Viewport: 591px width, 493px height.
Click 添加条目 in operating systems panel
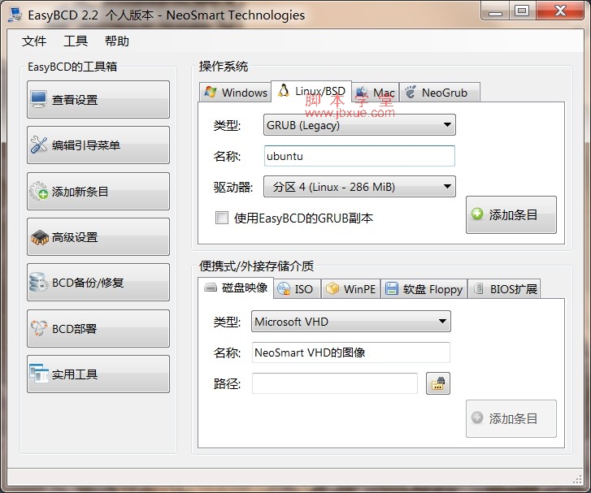tap(511, 214)
